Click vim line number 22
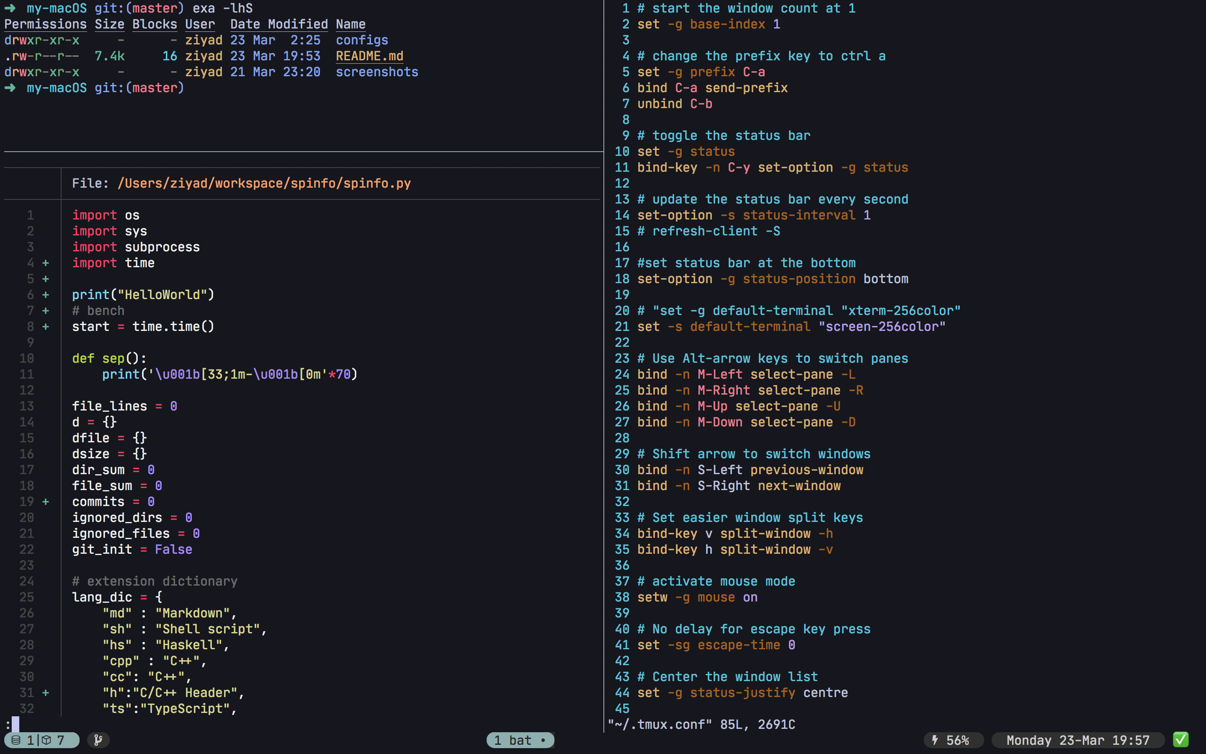The height and width of the screenshot is (754, 1206). point(622,343)
